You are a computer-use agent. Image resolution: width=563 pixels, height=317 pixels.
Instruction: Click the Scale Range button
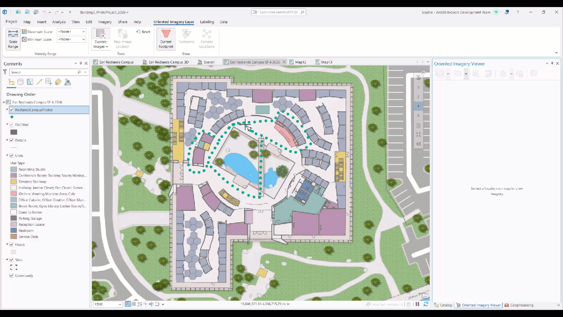point(13,39)
